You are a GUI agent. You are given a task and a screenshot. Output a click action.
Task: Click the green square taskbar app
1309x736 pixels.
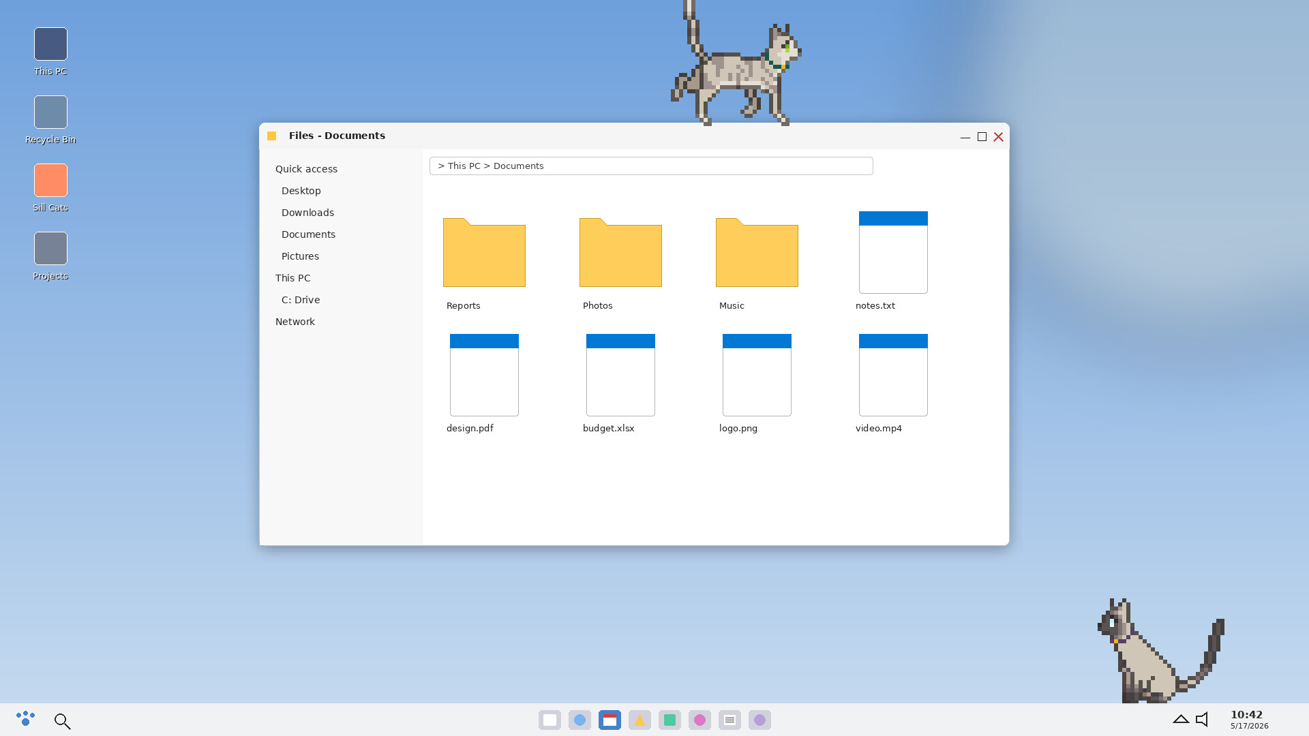click(669, 720)
